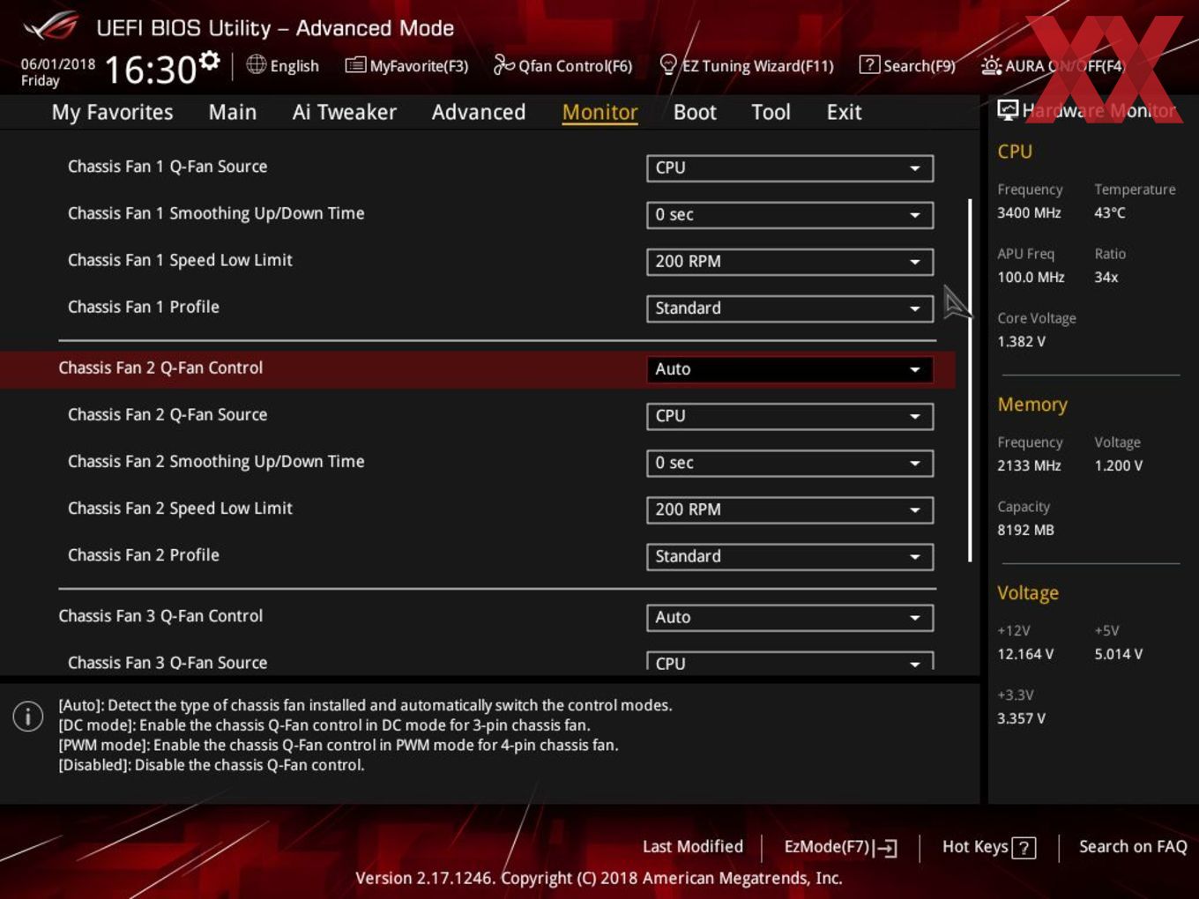Click the Hardware Monitor screen icon
Viewport: 1199px width, 899px height.
point(1007,110)
